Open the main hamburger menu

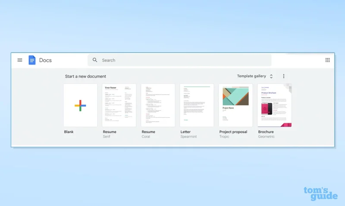point(20,60)
